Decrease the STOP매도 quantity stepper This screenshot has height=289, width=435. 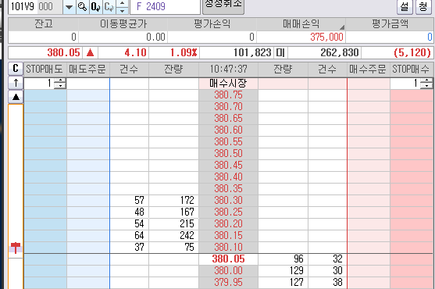[x=60, y=86]
